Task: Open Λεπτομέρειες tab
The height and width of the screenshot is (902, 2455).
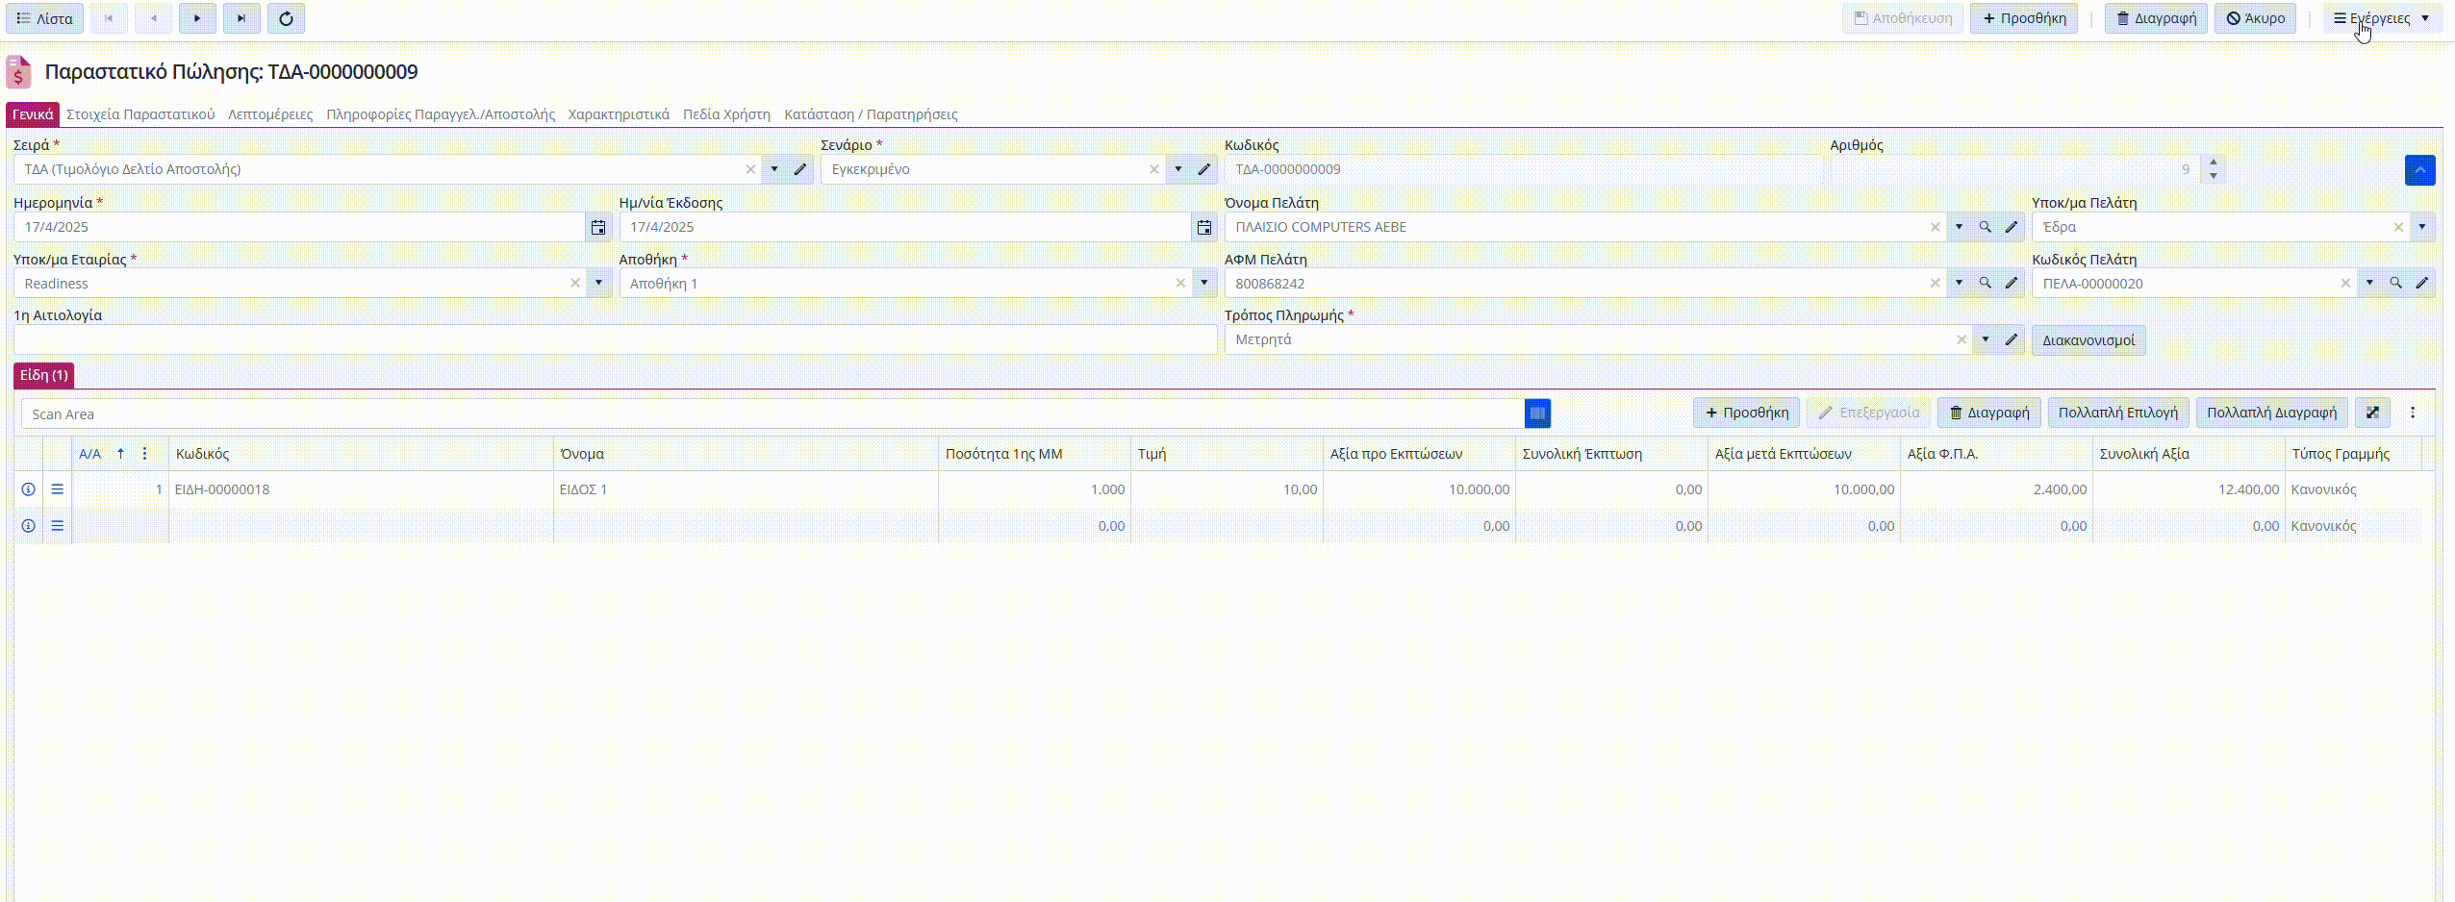Action: click(270, 114)
